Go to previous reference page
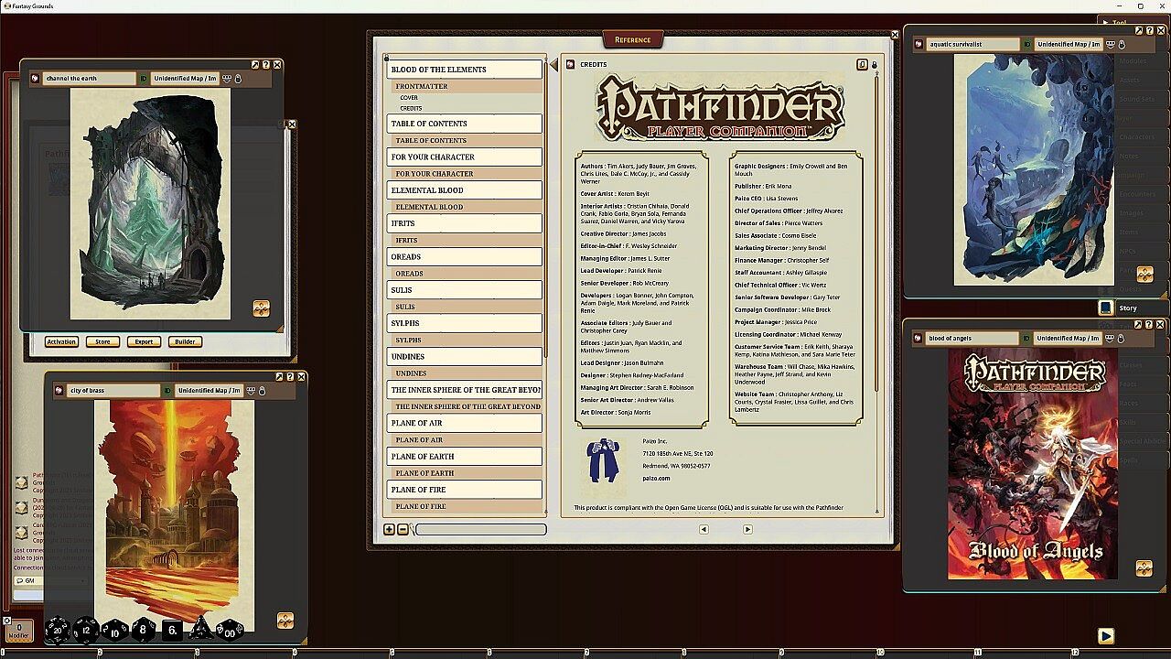Viewport: 1171px width, 659px height. point(704,529)
